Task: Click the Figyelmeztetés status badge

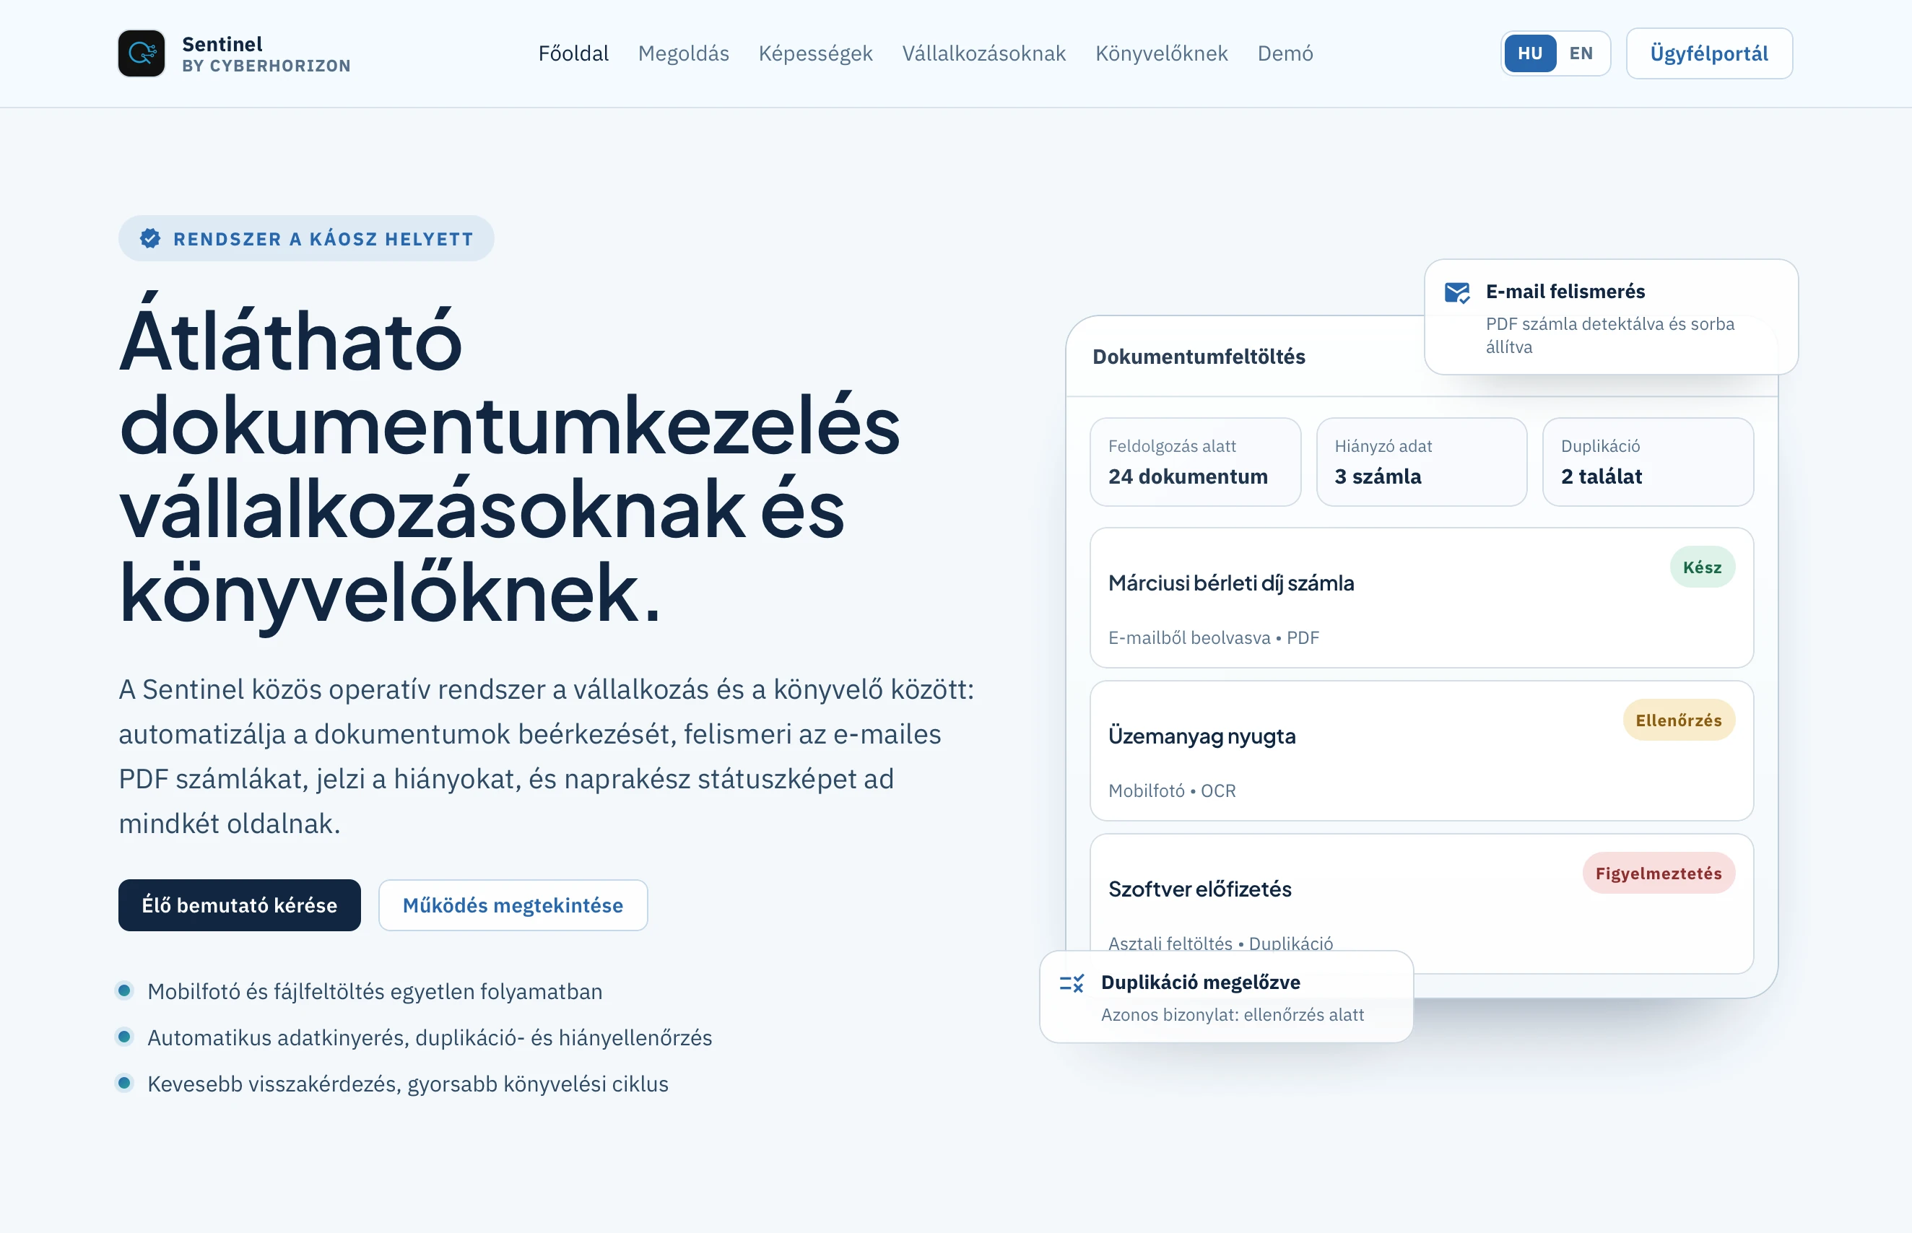Action: [1658, 873]
